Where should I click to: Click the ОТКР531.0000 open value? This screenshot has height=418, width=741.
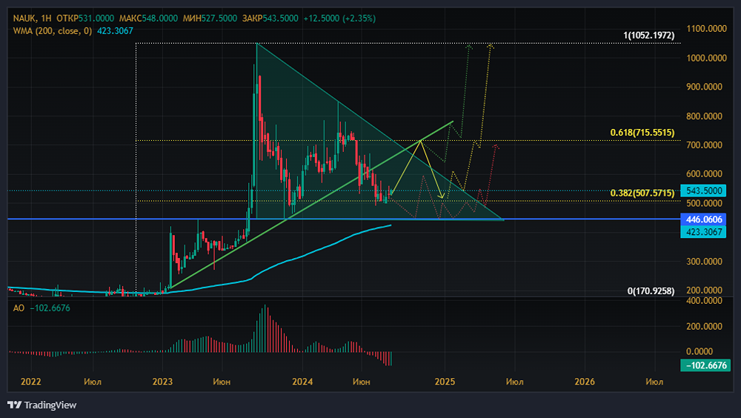tap(85, 19)
